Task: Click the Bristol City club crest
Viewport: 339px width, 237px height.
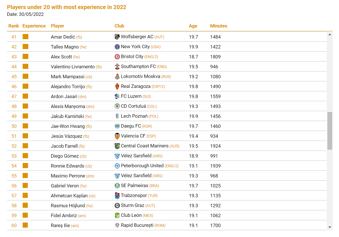Action: click(117, 57)
